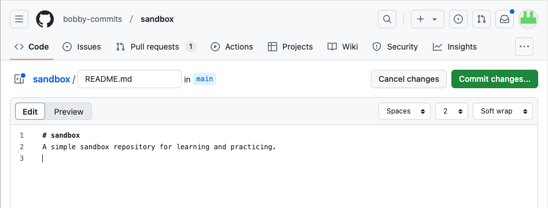Click the main branch label
This screenshot has height=208, width=548.
coord(204,79)
